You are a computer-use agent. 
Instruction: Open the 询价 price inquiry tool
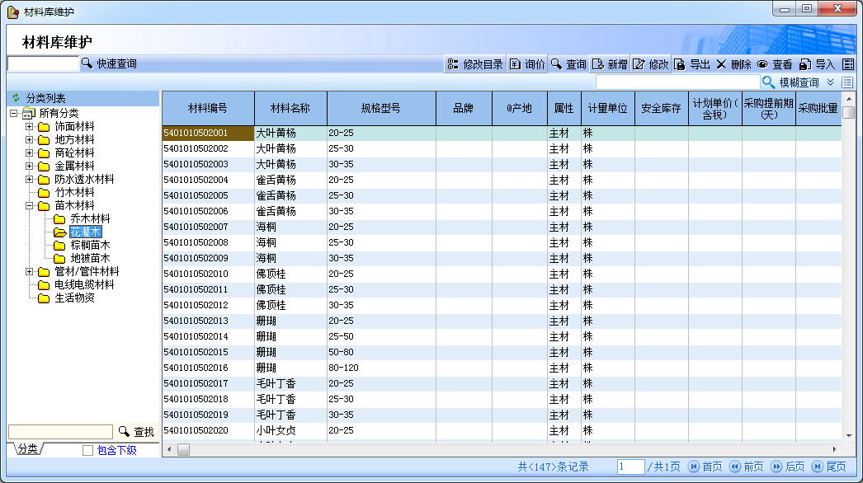click(x=527, y=64)
